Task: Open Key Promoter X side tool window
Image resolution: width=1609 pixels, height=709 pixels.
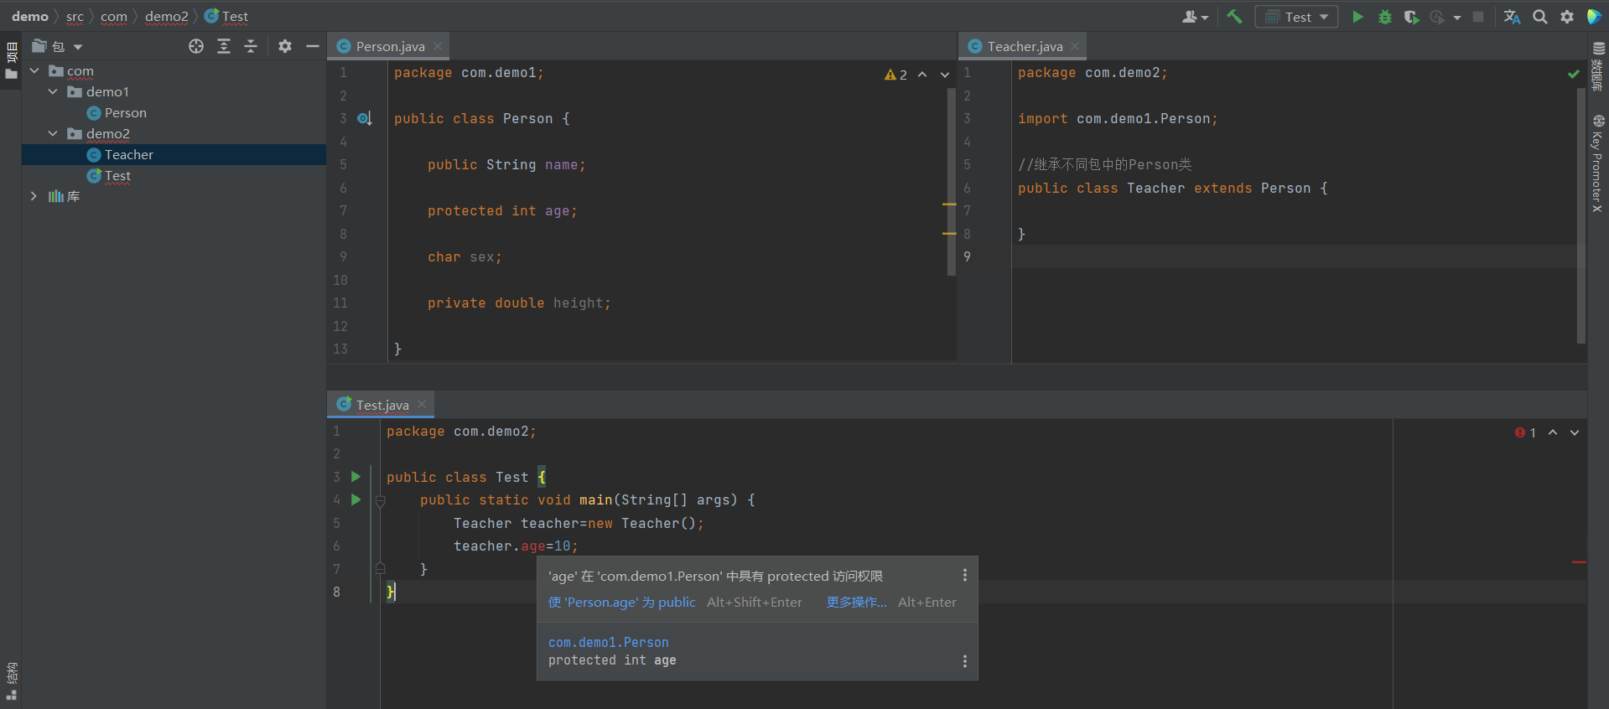Action: [1598, 163]
